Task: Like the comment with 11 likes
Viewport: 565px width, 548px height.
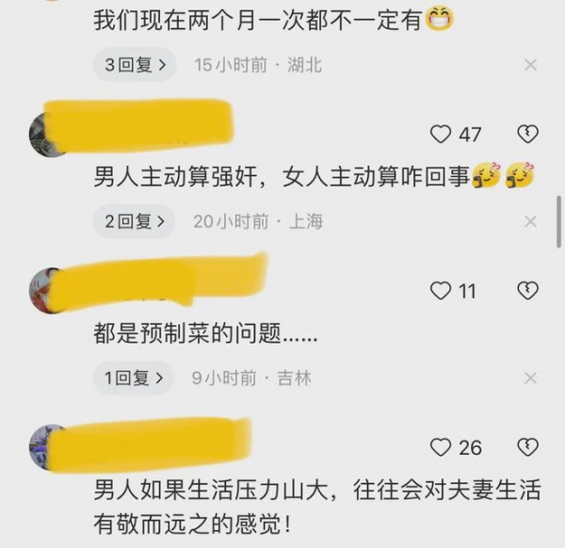Action: pyautogui.click(x=441, y=290)
